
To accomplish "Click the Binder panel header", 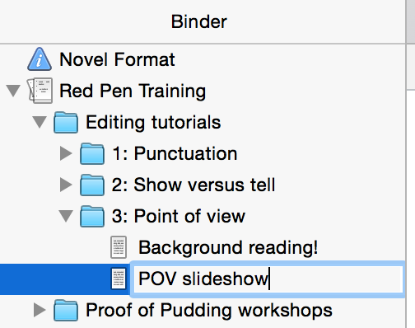I will point(203,21).
